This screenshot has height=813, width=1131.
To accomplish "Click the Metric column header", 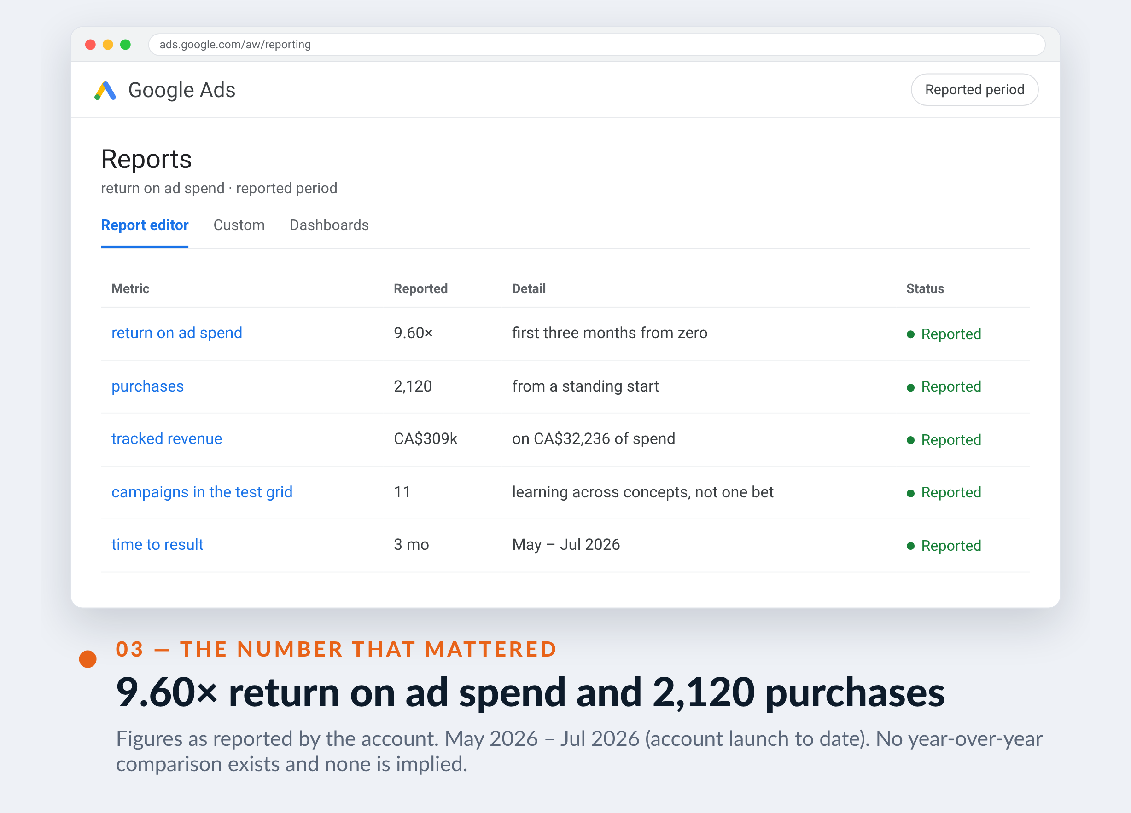I will point(130,288).
